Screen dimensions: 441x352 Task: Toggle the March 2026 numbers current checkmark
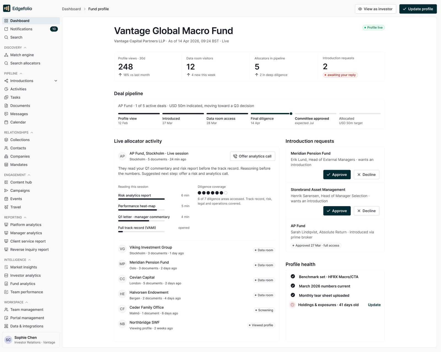[x=293, y=286]
